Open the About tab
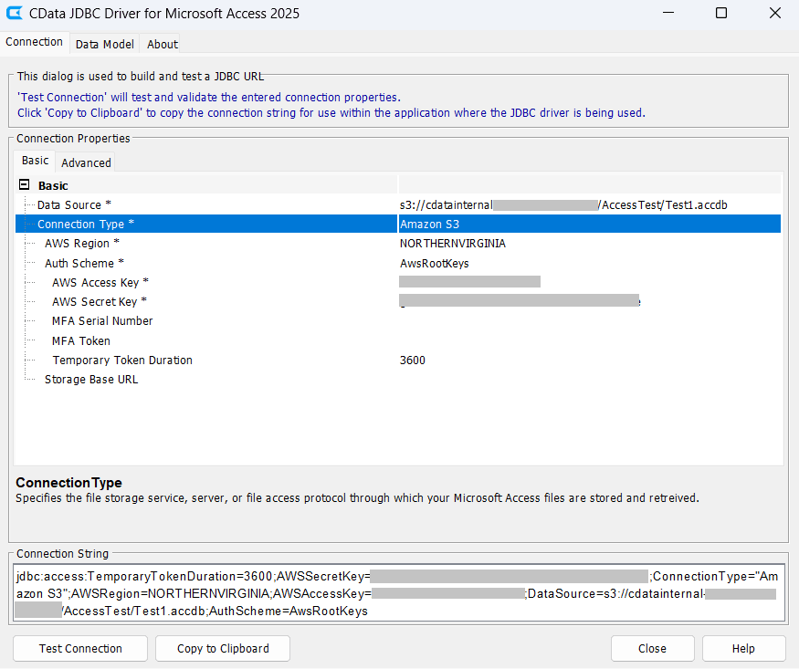The image size is (799, 669). (163, 44)
